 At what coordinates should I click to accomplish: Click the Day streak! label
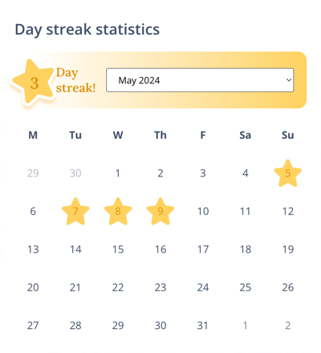tap(76, 80)
